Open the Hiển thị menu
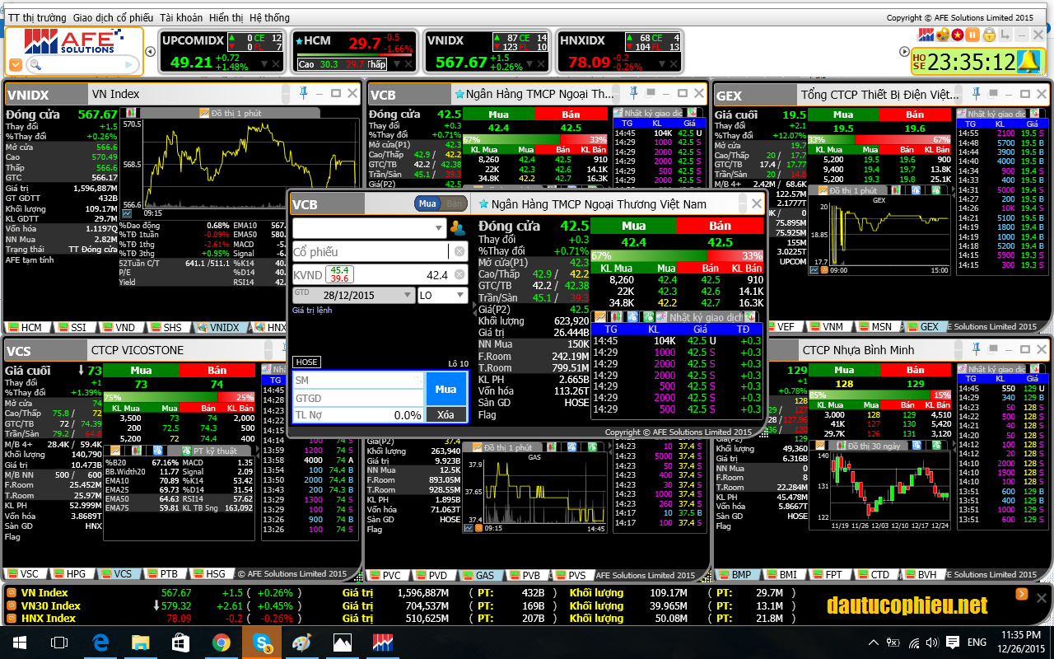Viewport: 1054px width, 659px height. pos(226,17)
